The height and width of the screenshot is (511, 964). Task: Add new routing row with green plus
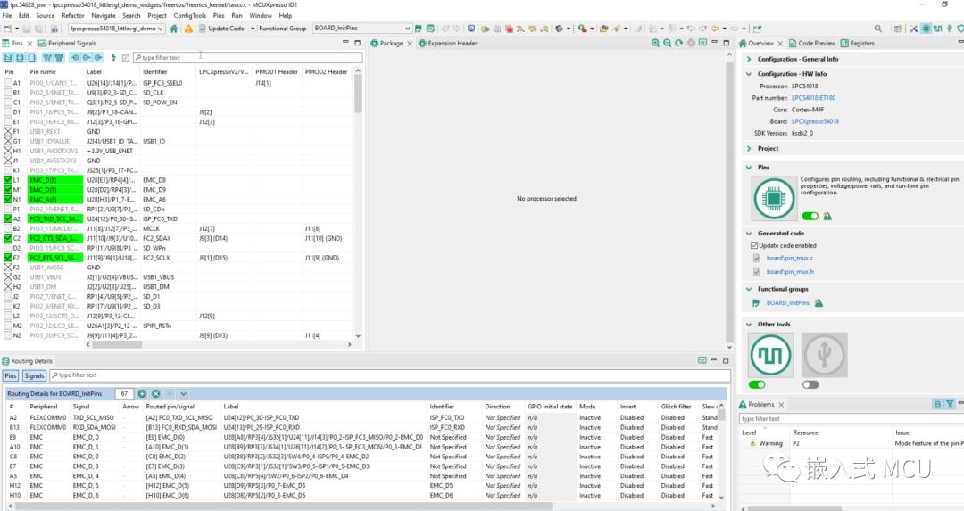(142, 393)
